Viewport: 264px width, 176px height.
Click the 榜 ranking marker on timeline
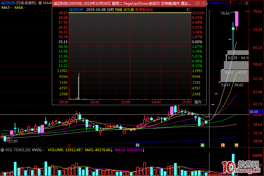coord(236,145)
